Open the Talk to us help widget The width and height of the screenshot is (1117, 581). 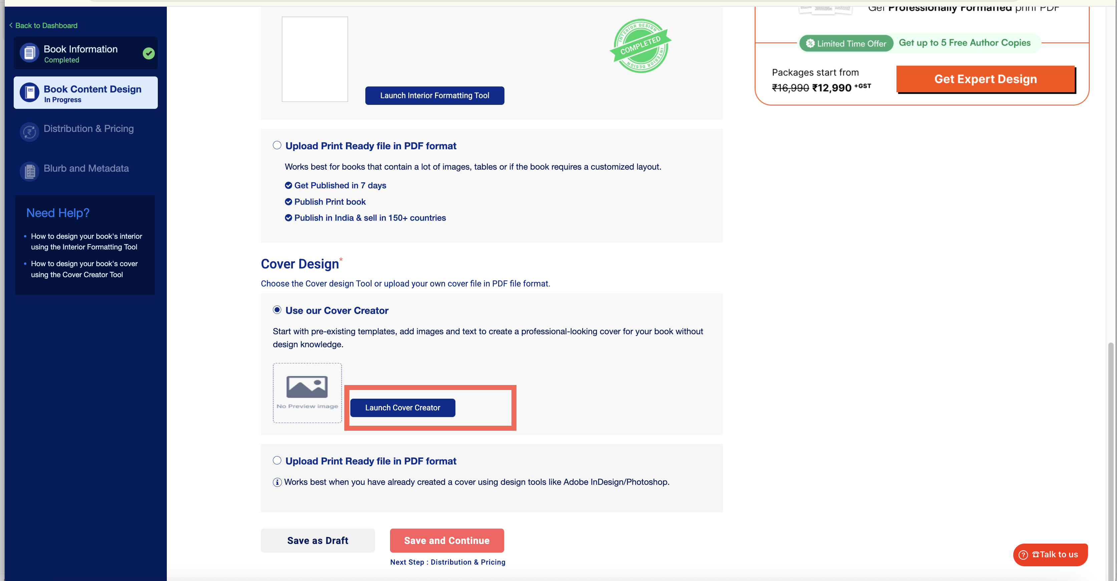(1050, 555)
